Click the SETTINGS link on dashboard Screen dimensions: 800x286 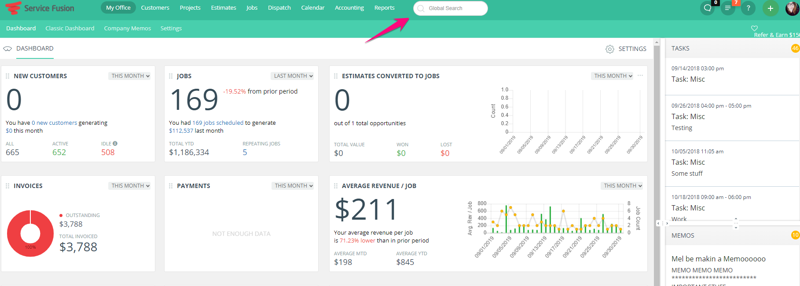[x=632, y=49]
